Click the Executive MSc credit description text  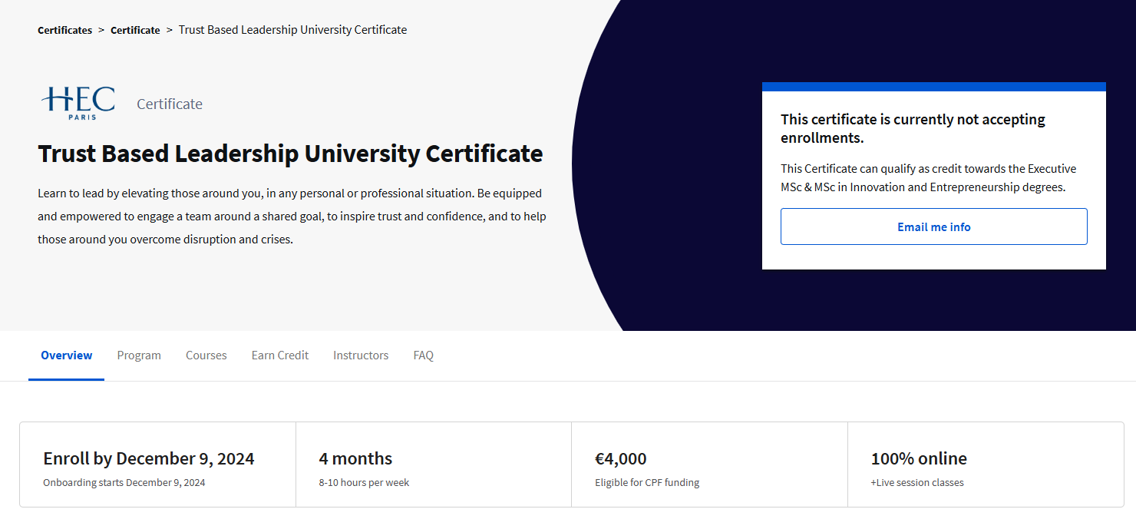click(x=928, y=177)
